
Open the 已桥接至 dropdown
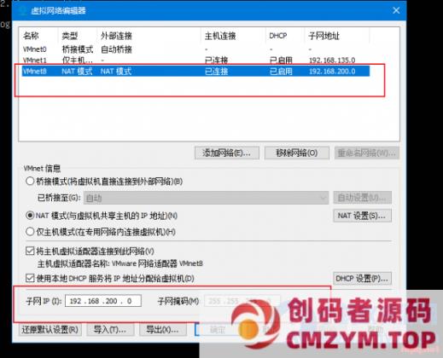pyautogui.click(x=206, y=198)
